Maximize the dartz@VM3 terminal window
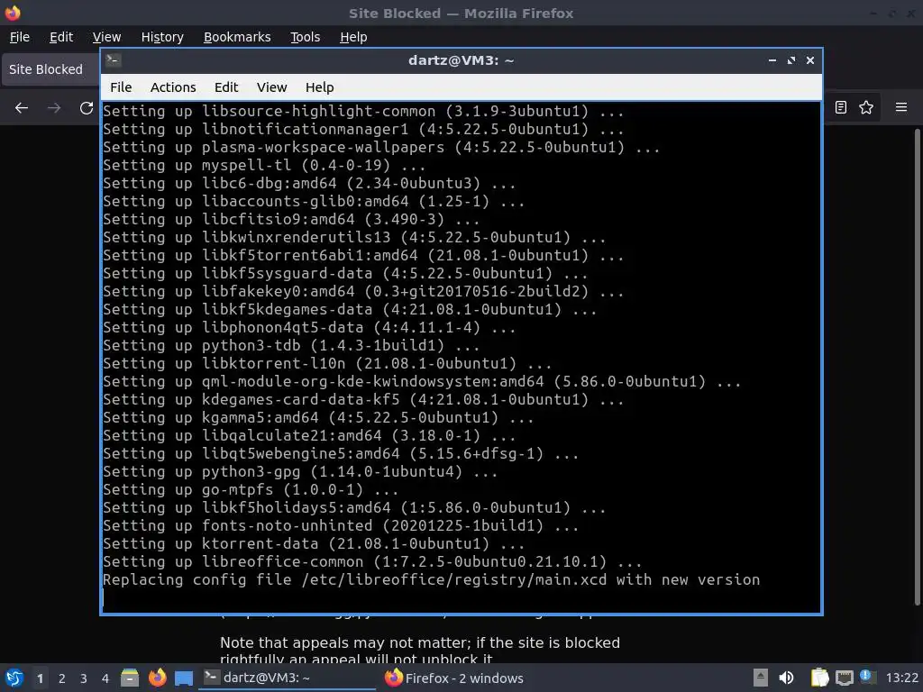Viewport: 923px width, 692px height. click(x=791, y=60)
